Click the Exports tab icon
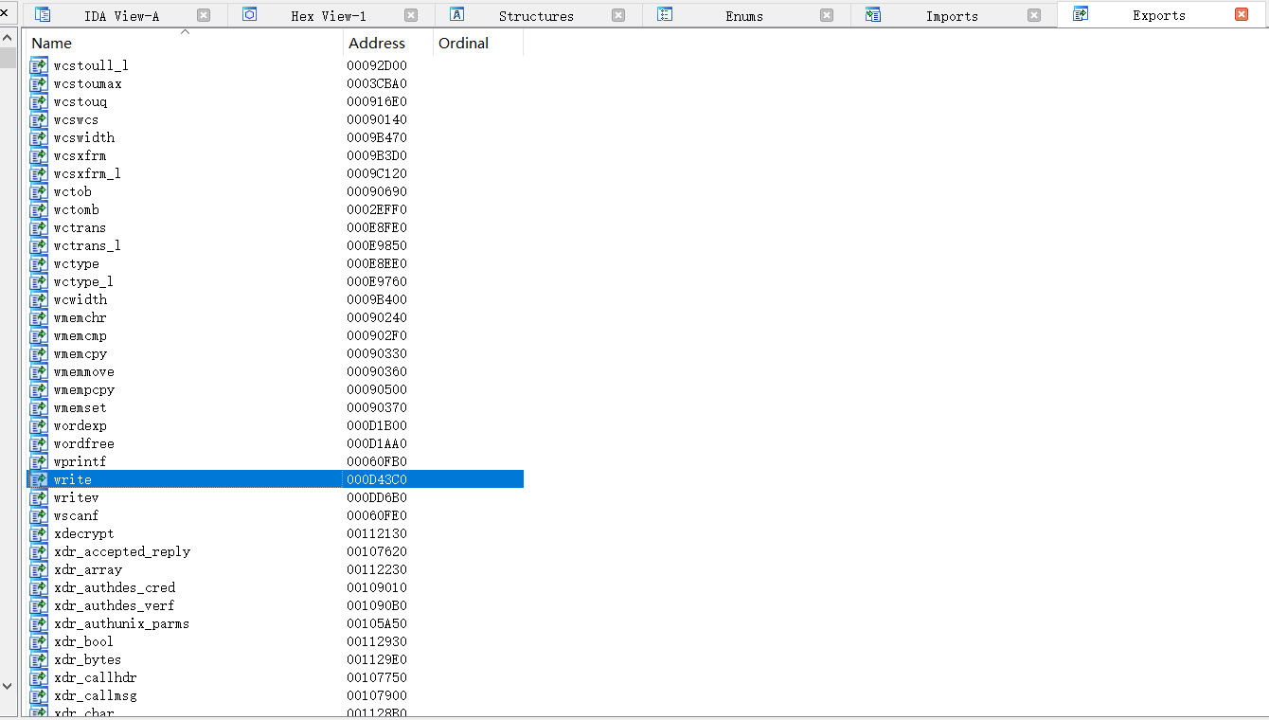Viewport: 1269px width, 720px height. pyautogui.click(x=1081, y=14)
